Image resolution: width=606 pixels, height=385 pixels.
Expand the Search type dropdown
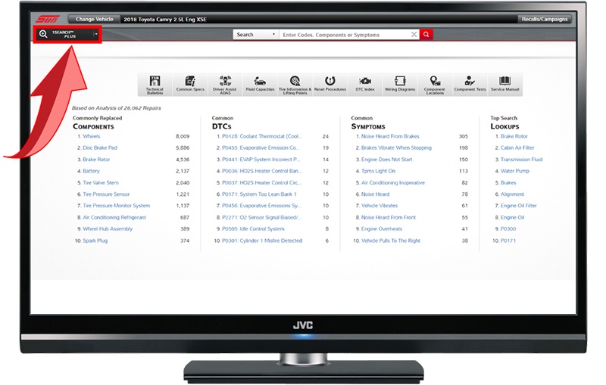(255, 35)
